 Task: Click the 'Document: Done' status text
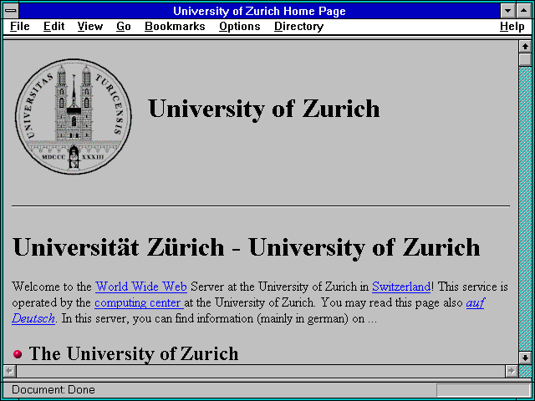53,390
